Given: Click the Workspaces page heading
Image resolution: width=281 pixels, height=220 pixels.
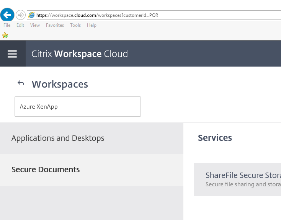Looking at the screenshot, I should (x=60, y=84).
